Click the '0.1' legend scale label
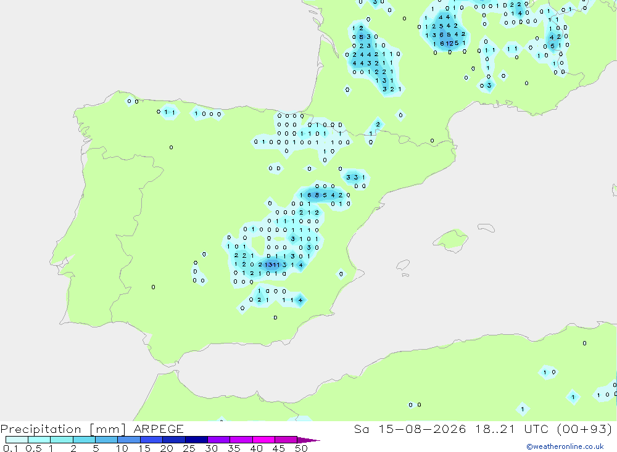Image resolution: width=617 pixels, height=452 pixels. coord(10,448)
